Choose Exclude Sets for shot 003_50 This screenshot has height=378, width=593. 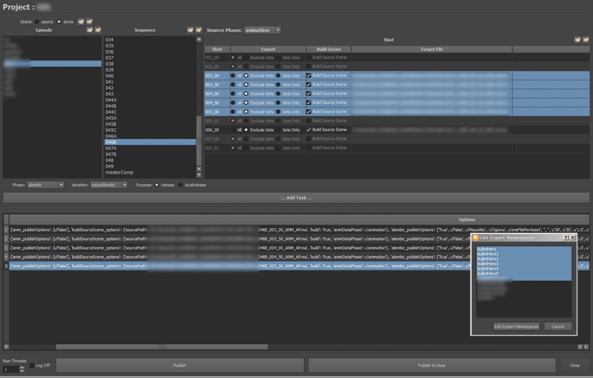(246, 85)
